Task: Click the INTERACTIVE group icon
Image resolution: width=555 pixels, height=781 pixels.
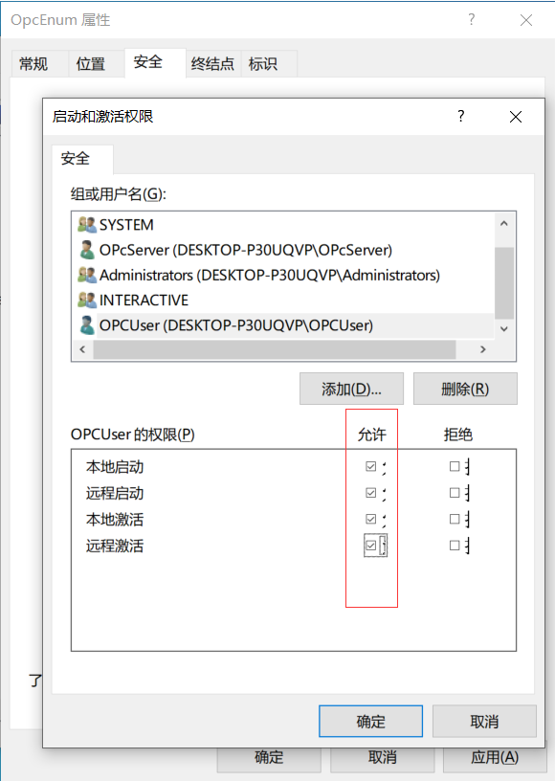Action: tap(87, 300)
